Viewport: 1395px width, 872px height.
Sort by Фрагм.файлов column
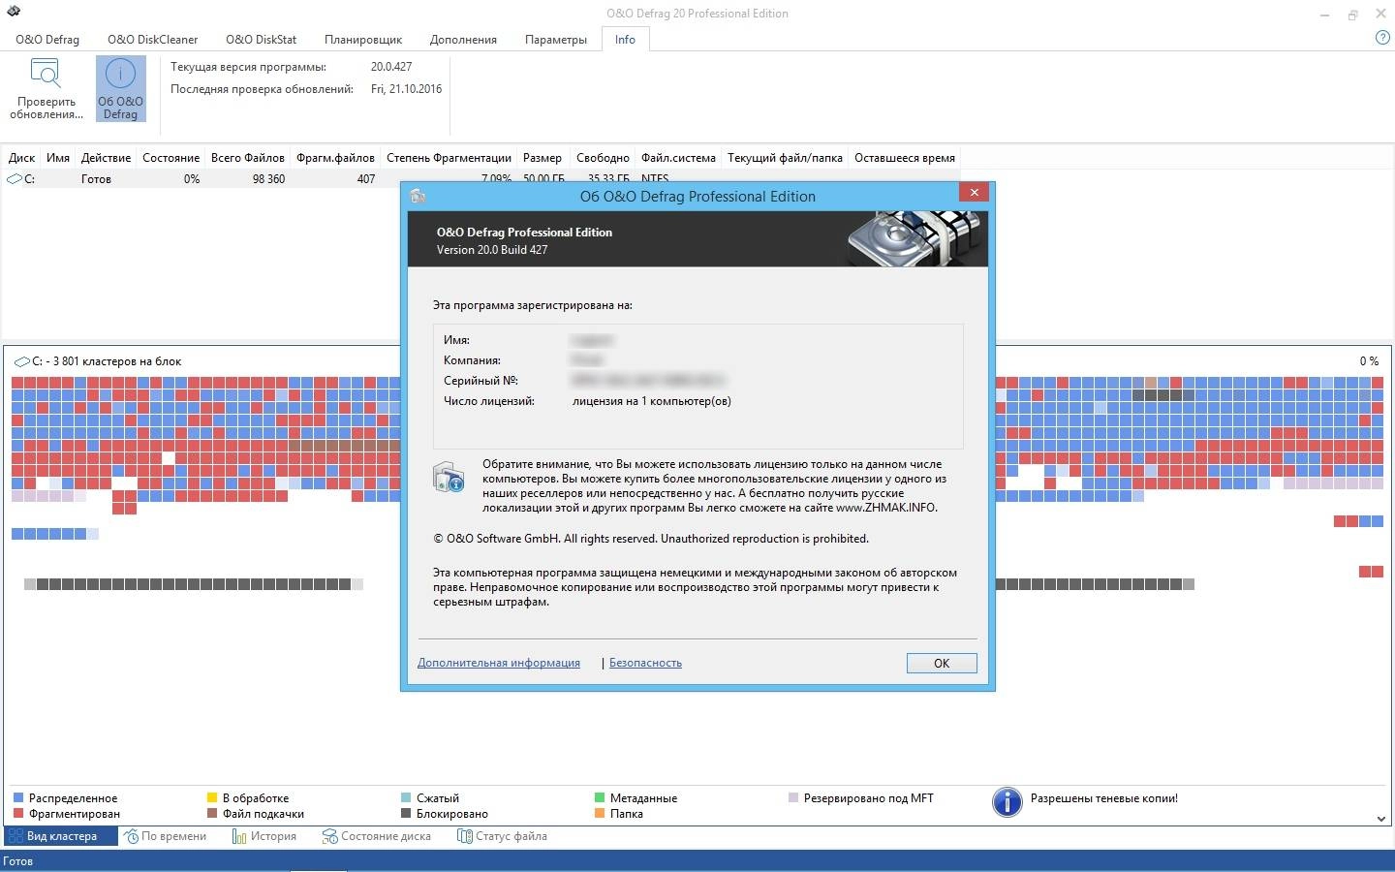pos(335,158)
